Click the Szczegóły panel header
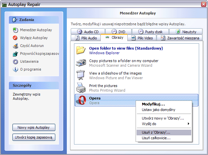 [x=34, y=85]
